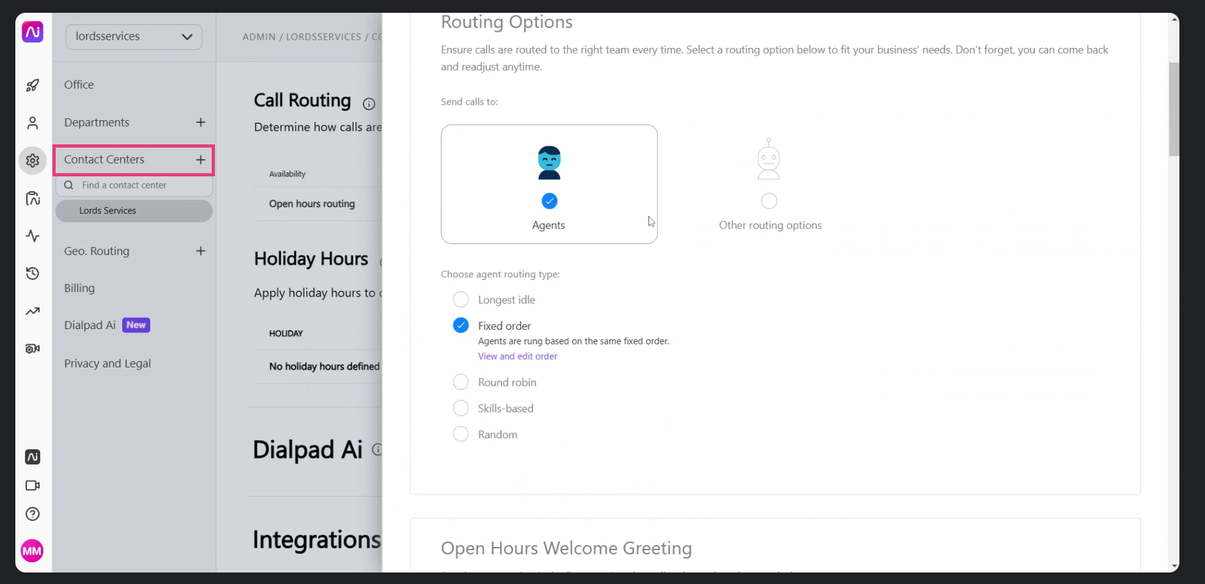Click ADMIN breadcrumb link

[x=259, y=37]
